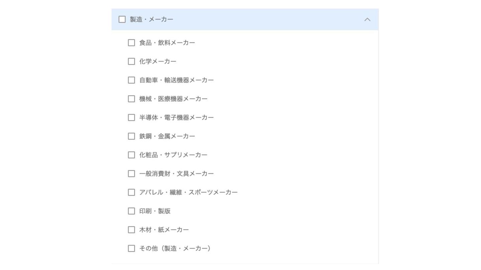The image size is (481, 270).
Task: Click the 化学メーカー label text
Action: point(158,61)
